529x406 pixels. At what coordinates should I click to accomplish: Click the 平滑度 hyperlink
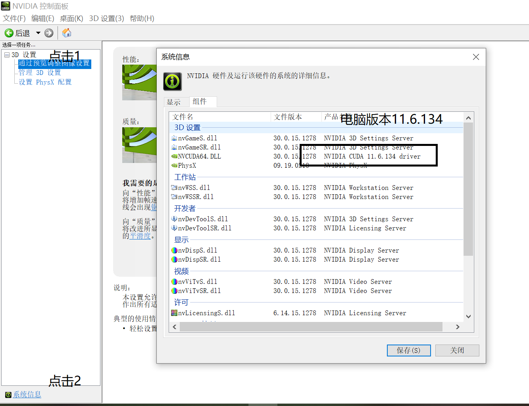pos(140,236)
